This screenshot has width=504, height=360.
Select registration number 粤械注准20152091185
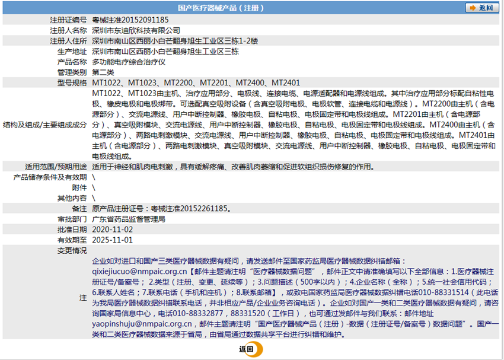pos(130,20)
